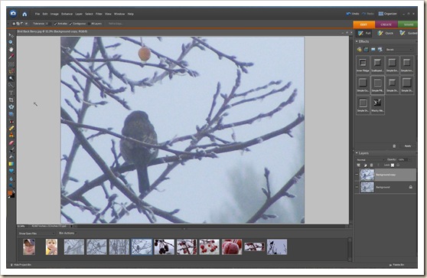
Task: Create adjustment layer from Layers panel
Action: click(x=365, y=165)
